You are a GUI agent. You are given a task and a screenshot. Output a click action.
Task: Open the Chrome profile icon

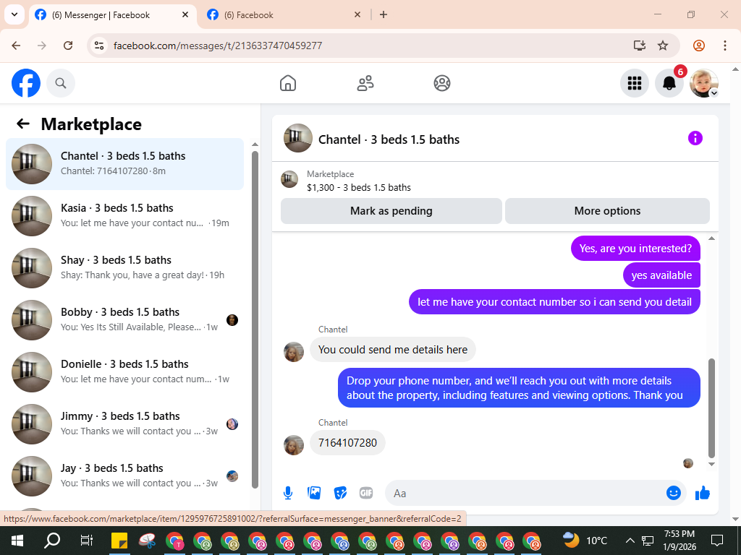pyautogui.click(x=699, y=46)
